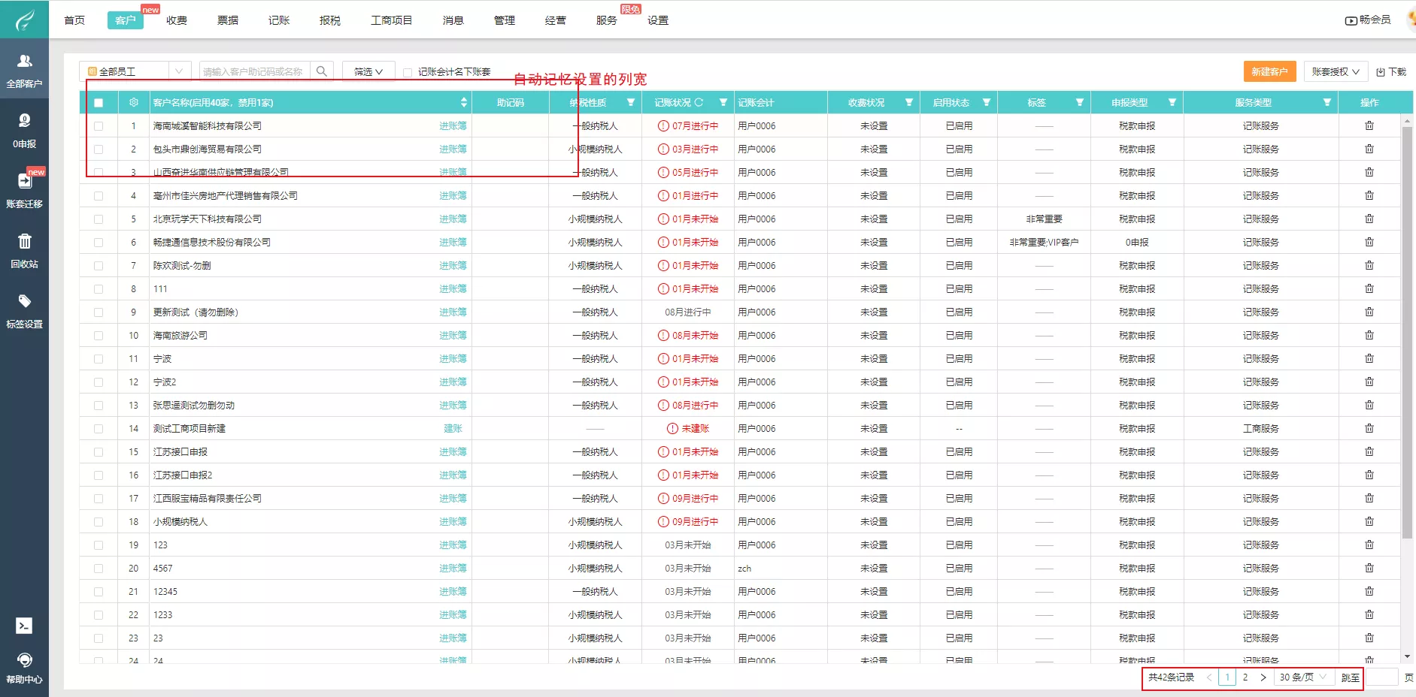Filter the 申报类型 column funnel icon

1172,102
